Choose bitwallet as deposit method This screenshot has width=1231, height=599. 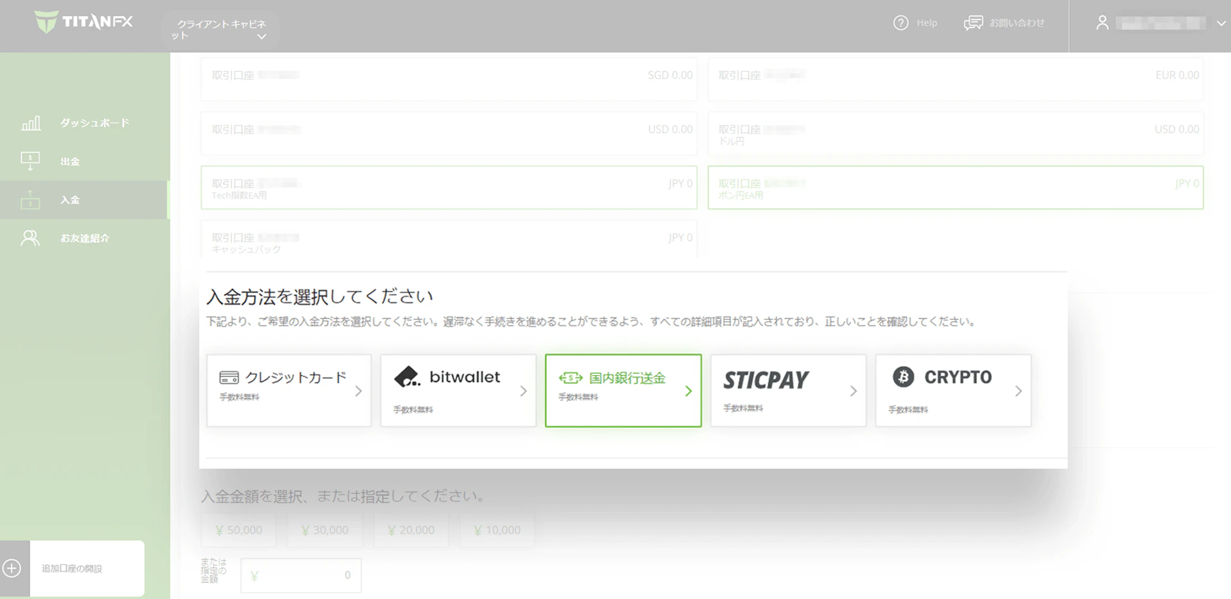pos(458,390)
